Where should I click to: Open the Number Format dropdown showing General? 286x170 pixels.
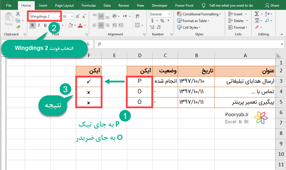[169, 14]
